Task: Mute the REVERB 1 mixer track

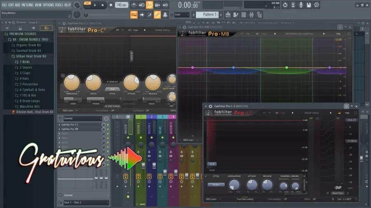Action: [x=141, y=137]
